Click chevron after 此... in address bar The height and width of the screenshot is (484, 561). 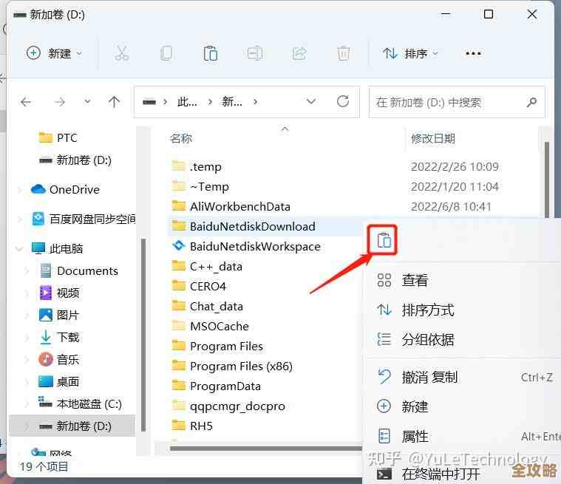pos(210,102)
